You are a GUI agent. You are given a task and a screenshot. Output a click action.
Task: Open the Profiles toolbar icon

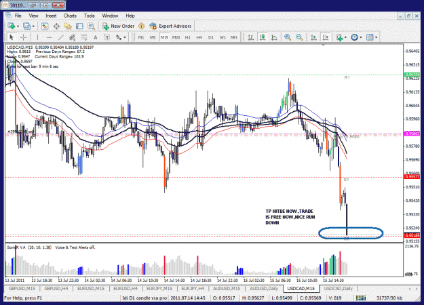[x=26, y=26]
